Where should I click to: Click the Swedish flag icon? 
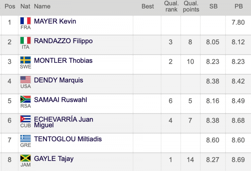(x=25, y=60)
